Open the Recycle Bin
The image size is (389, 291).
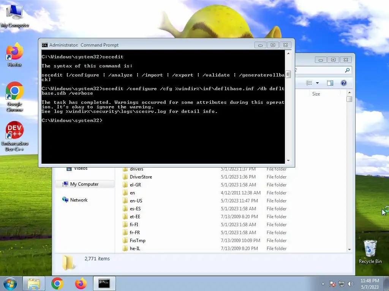(x=370, y=252)
